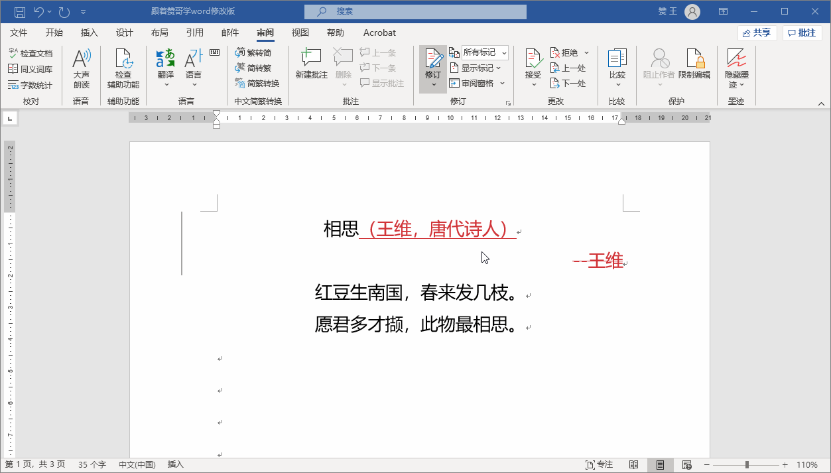Open the 大声朗读 (Read Aloud) tool
This screenshot has height=473, width=831.
(82, 66)
